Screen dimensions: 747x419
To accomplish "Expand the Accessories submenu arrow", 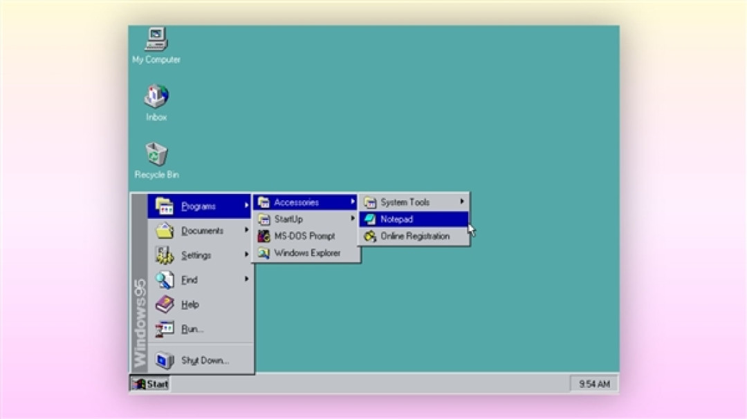I will click(x=353, y=202).
